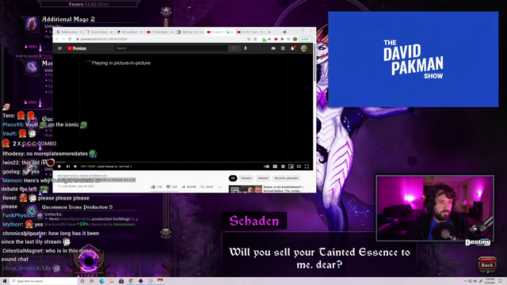Click Chrome profile avatar in toolbar
This screenshot has height=285, width=507.
[x=295, y=39]
